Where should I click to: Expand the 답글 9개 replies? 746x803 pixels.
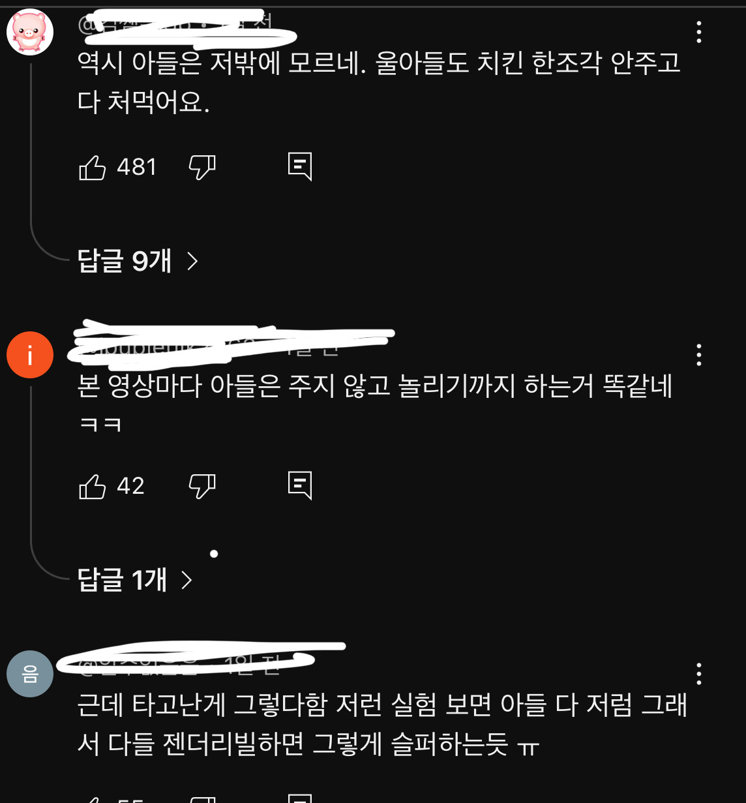click(138, 261)
